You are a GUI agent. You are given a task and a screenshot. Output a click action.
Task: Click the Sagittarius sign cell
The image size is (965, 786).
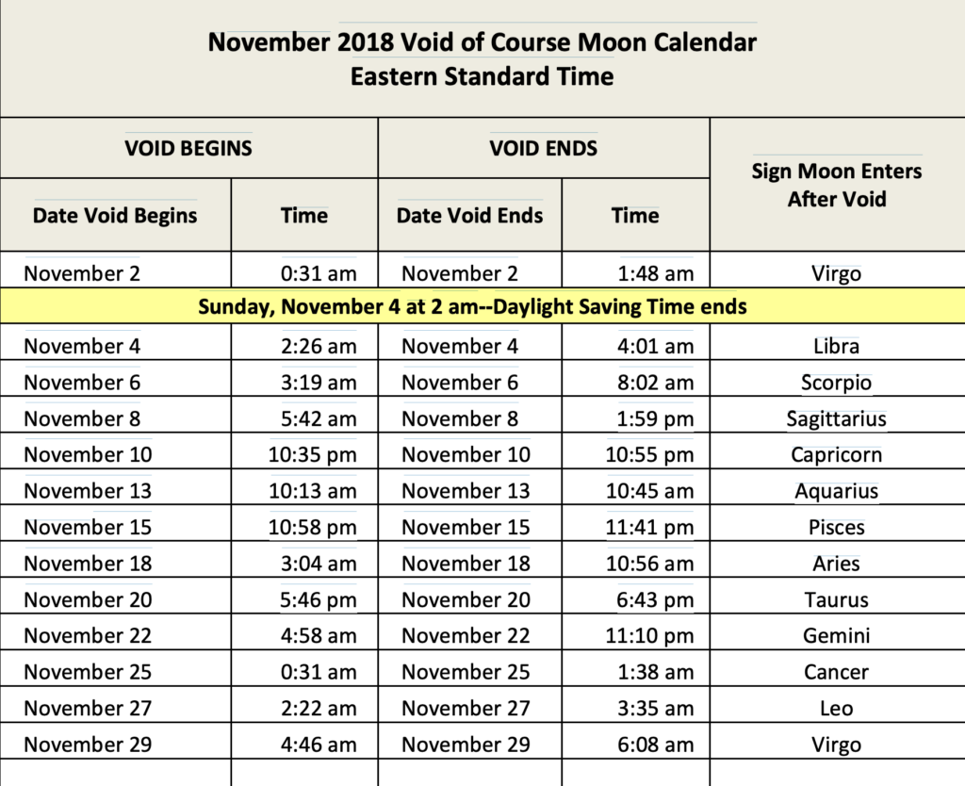tap(837, 418)
